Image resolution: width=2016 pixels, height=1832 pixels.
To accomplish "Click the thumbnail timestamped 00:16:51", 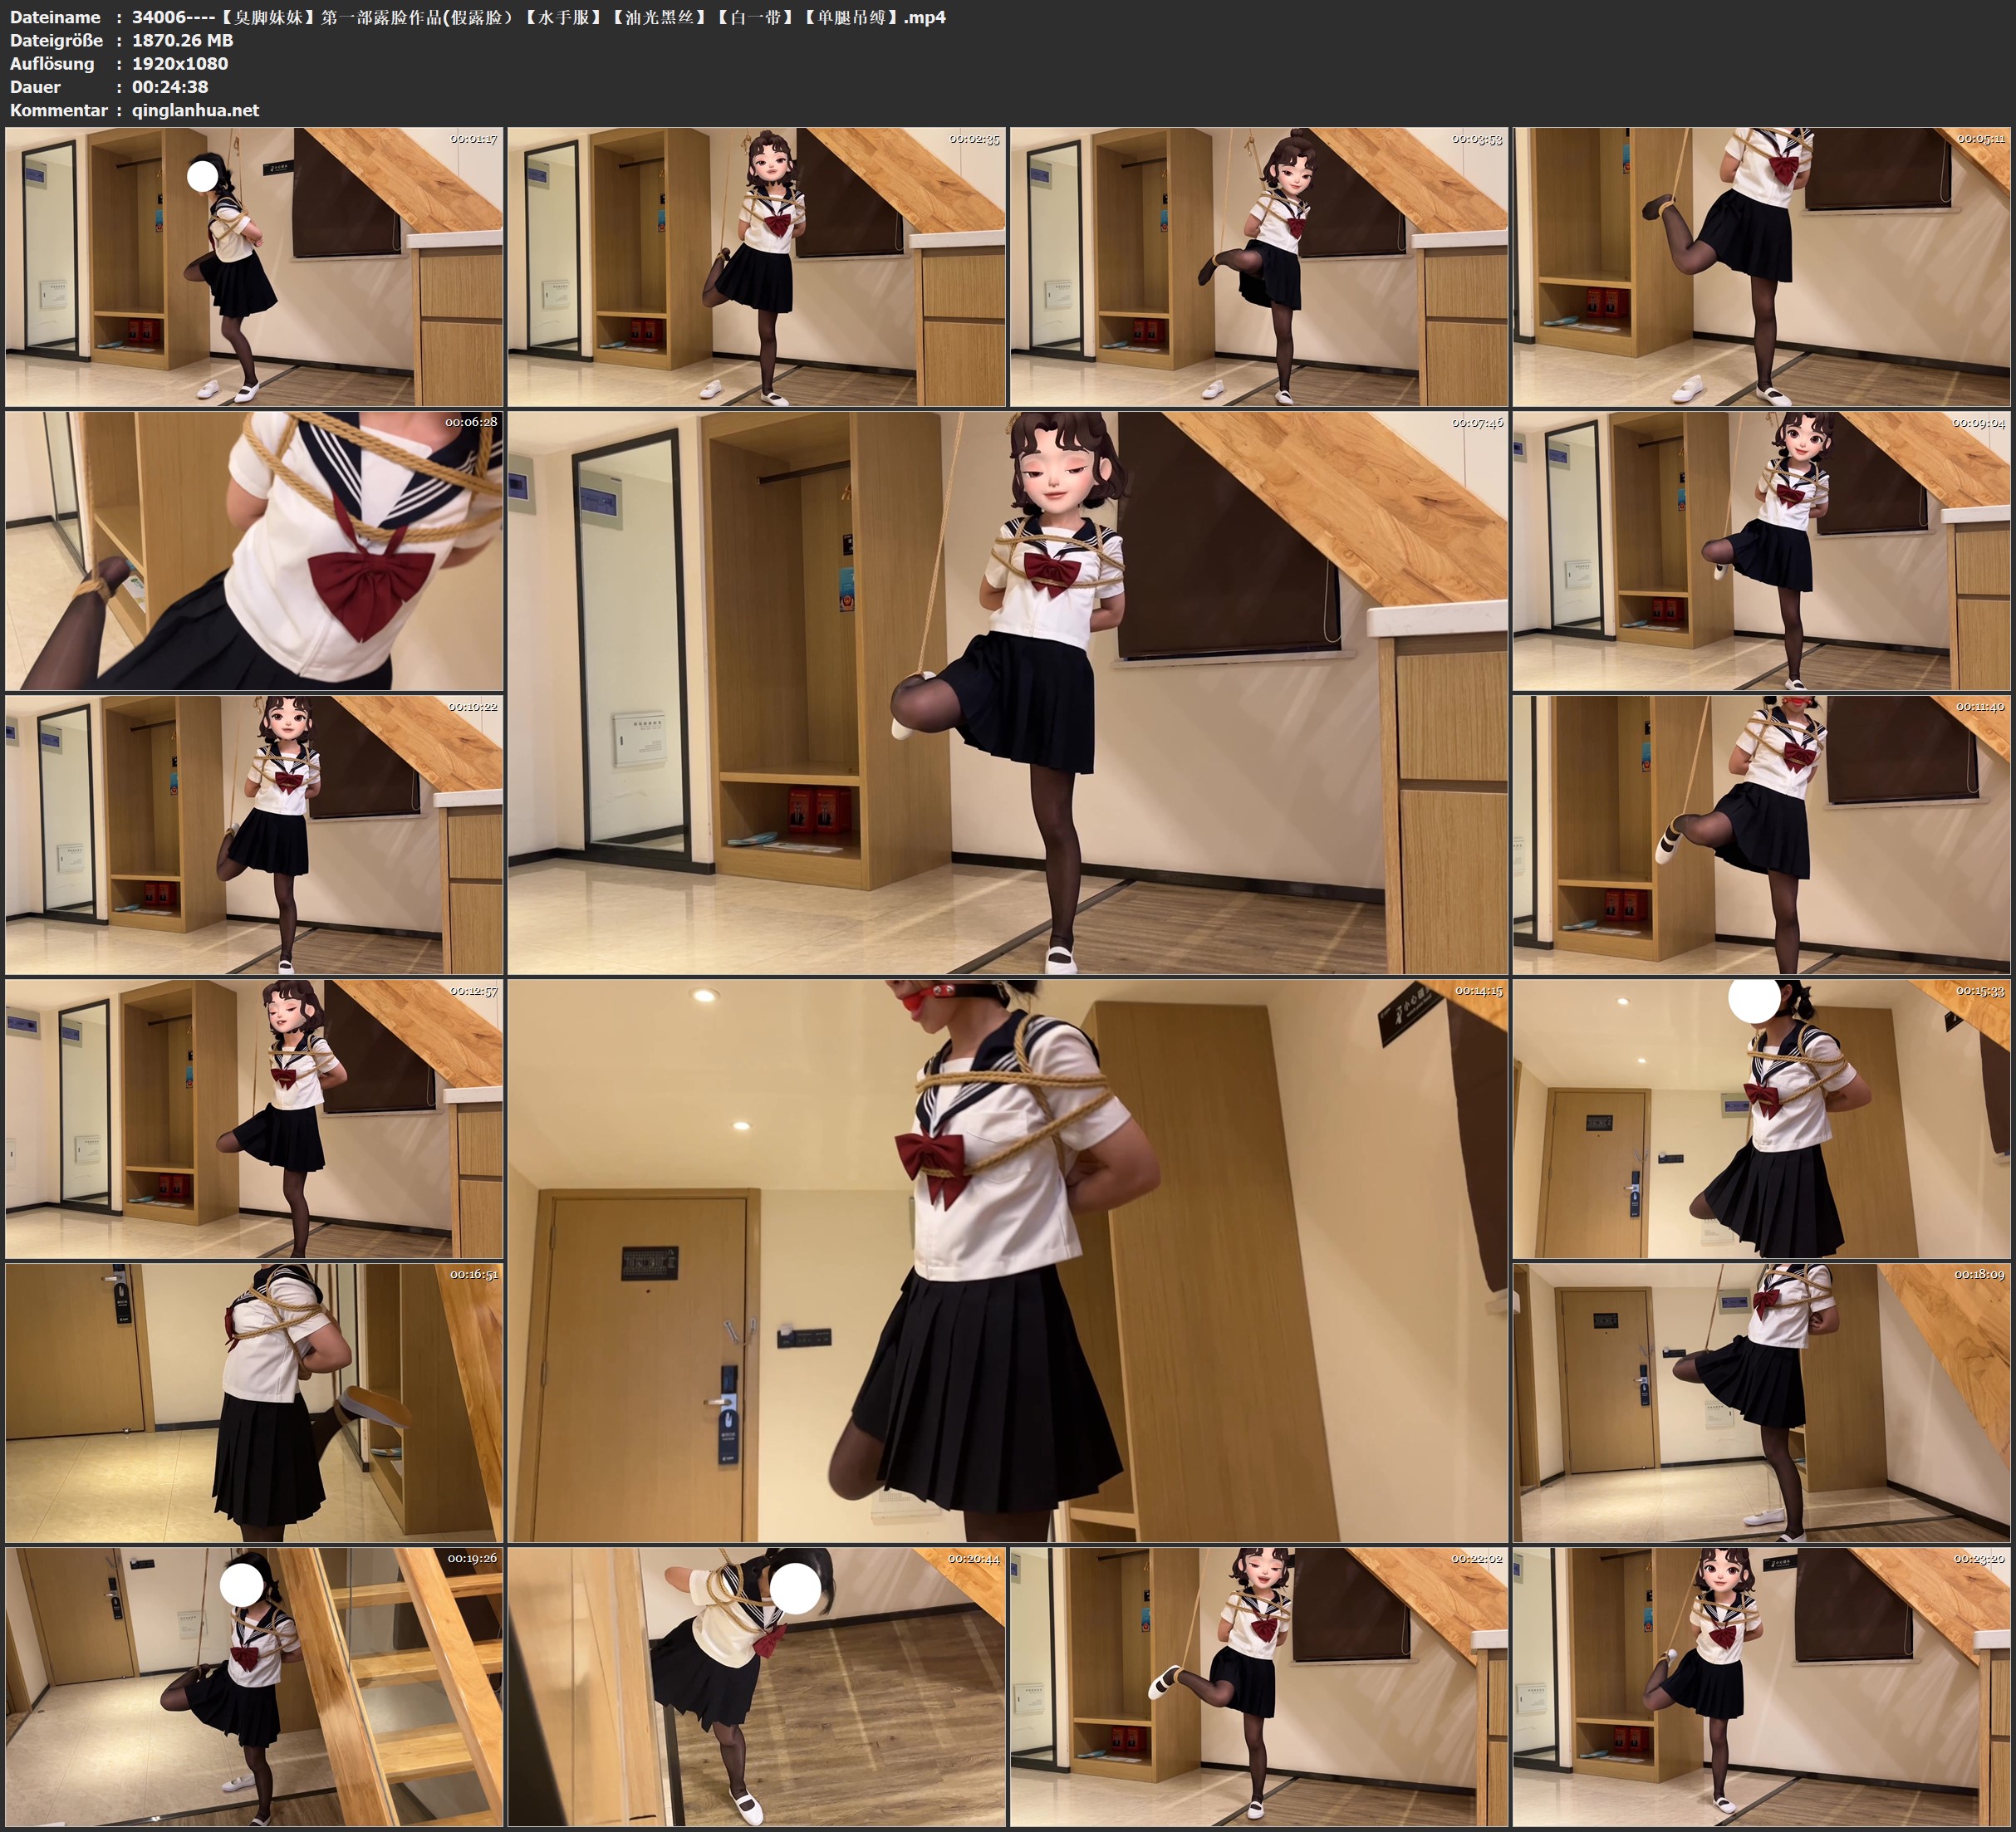I will (254, 1403).
